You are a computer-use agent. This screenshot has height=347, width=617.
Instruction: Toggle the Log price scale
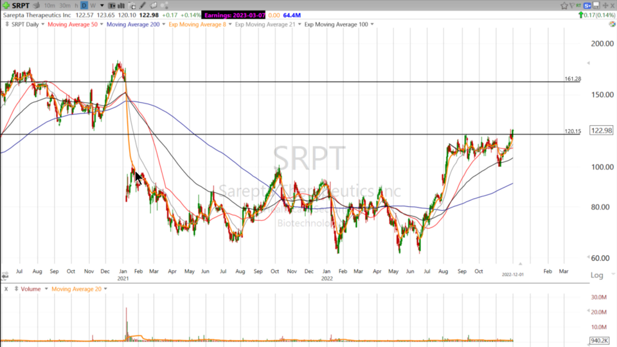pos(597,275)
